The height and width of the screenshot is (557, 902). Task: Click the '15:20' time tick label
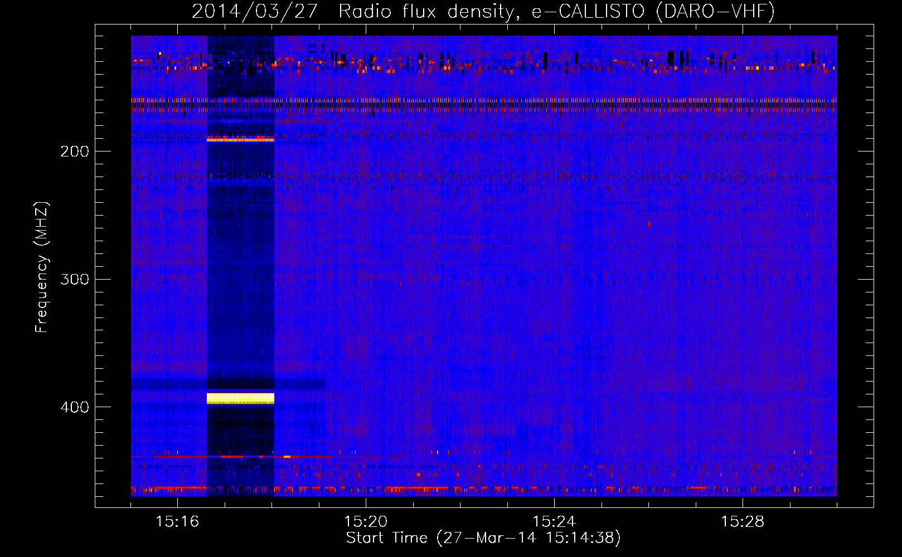tap(366, 521)
